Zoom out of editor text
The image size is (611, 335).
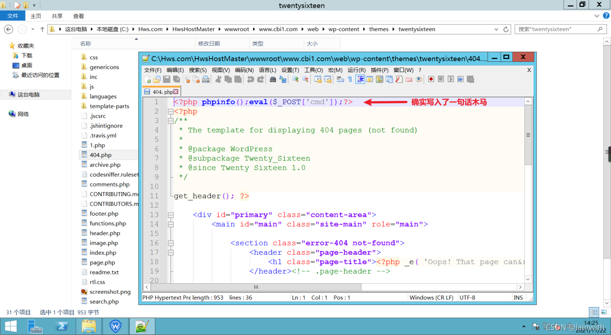[305, 79]
